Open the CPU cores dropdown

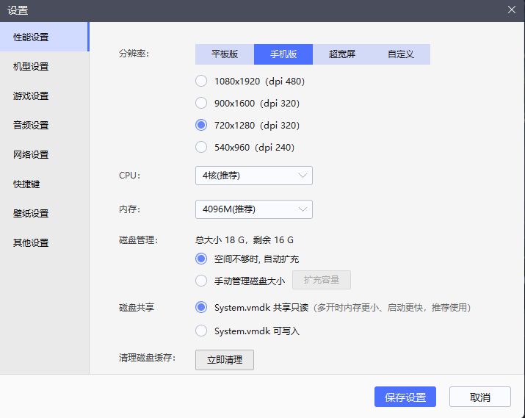253,176
